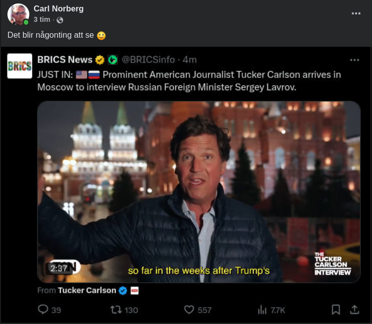Click the reply speech-bubble icon
This screenshot has height=324, width=372.
click(43, 310)
